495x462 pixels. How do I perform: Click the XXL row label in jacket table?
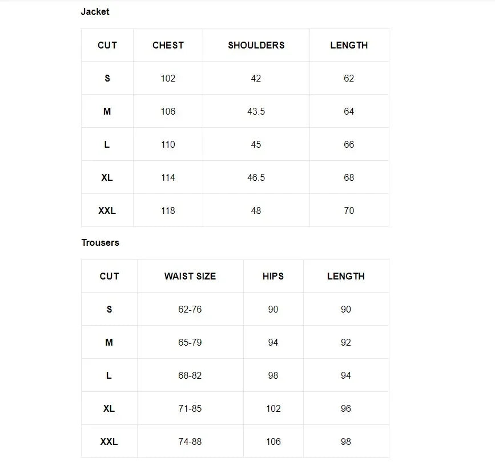pyautogui.click(x=107, y=210)
